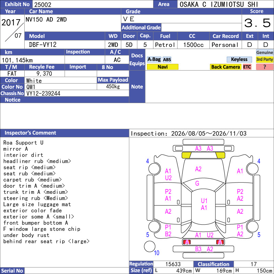Click the Additional Grade label

(x=141, y=27)
